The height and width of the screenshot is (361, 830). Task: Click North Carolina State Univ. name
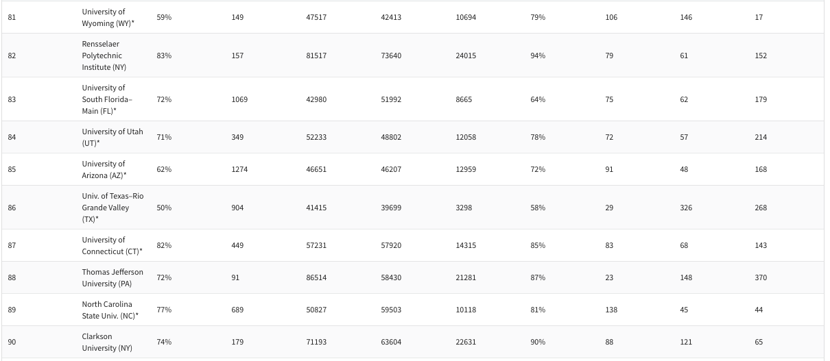pyautogui.click(x=110, y=310)
